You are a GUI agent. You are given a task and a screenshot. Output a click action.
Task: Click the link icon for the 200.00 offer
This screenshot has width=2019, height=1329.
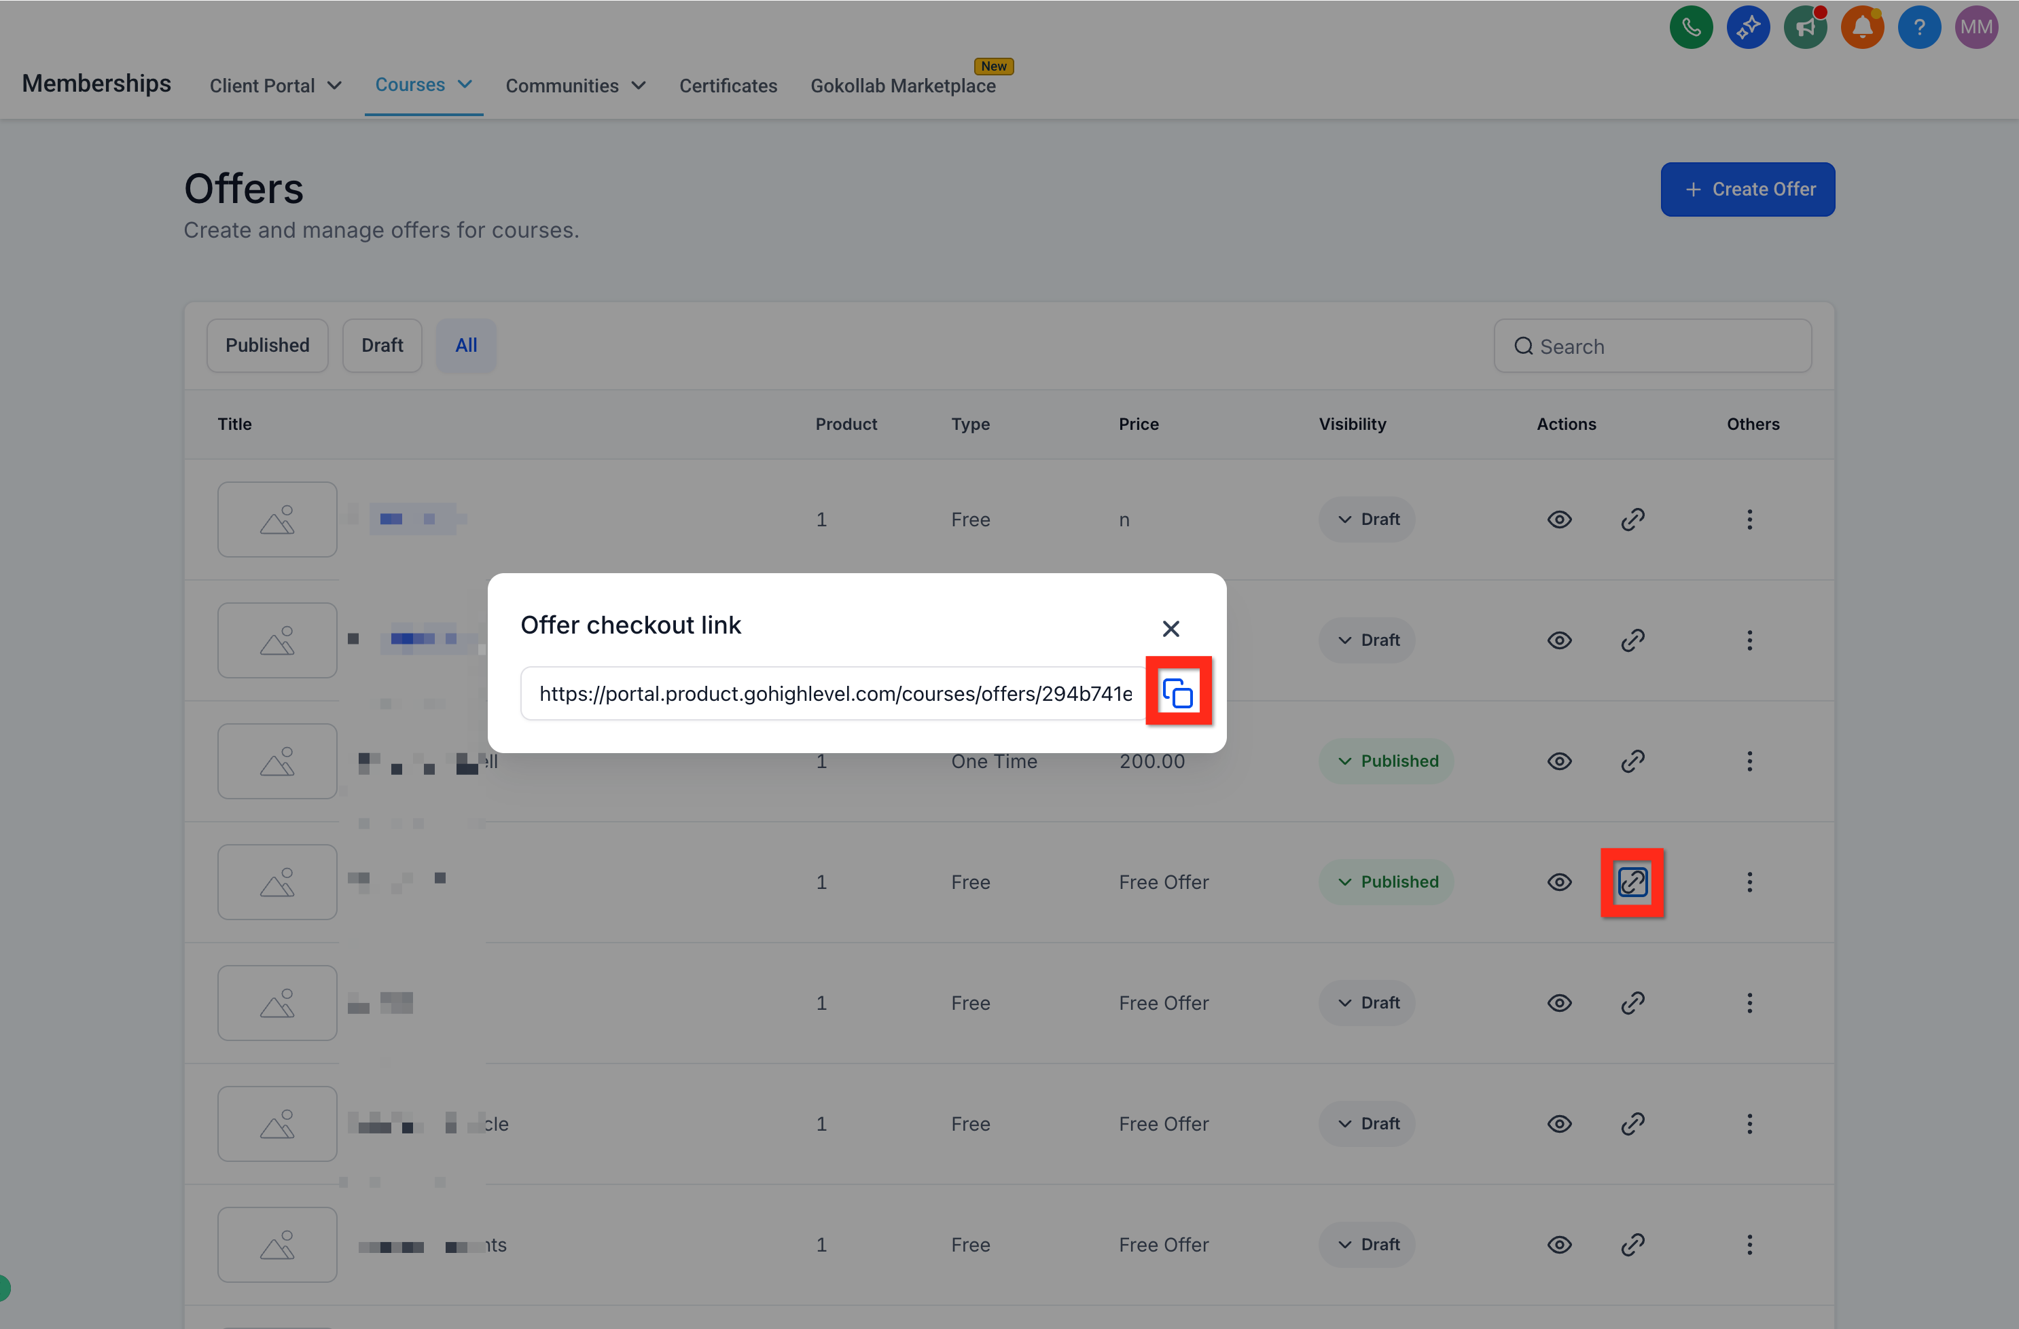tap(1632, 761)
